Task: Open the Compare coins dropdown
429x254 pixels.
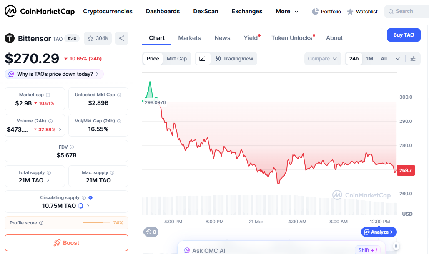Action: [x=322, y=59]
